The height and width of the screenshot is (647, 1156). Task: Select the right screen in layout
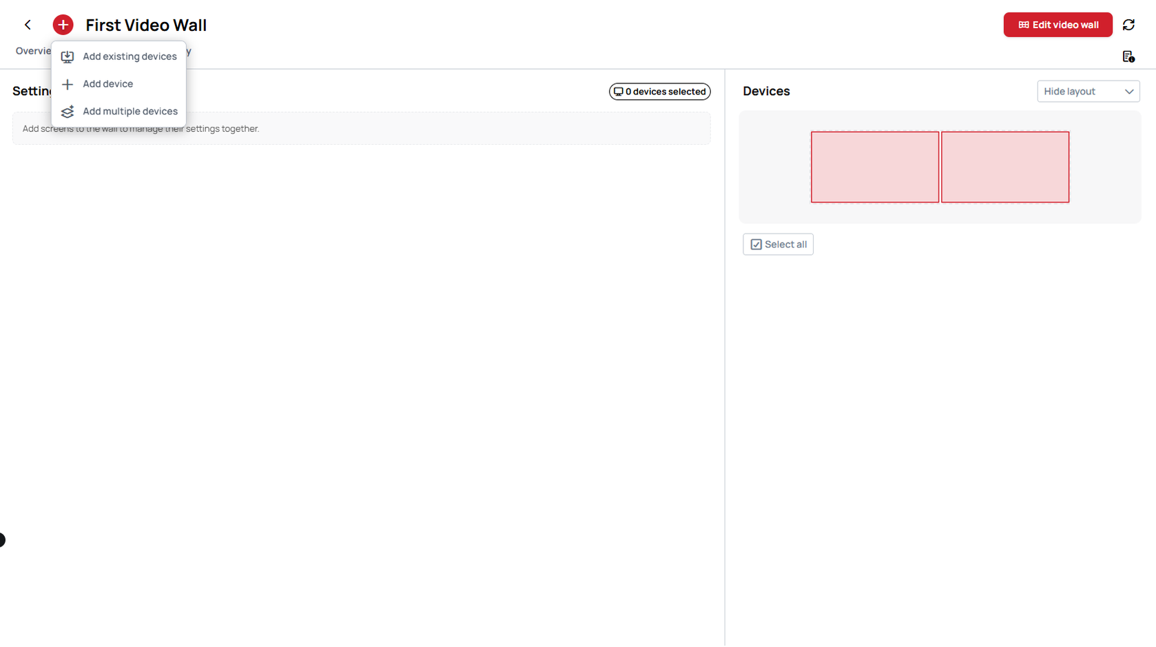tap(1005, 167)
